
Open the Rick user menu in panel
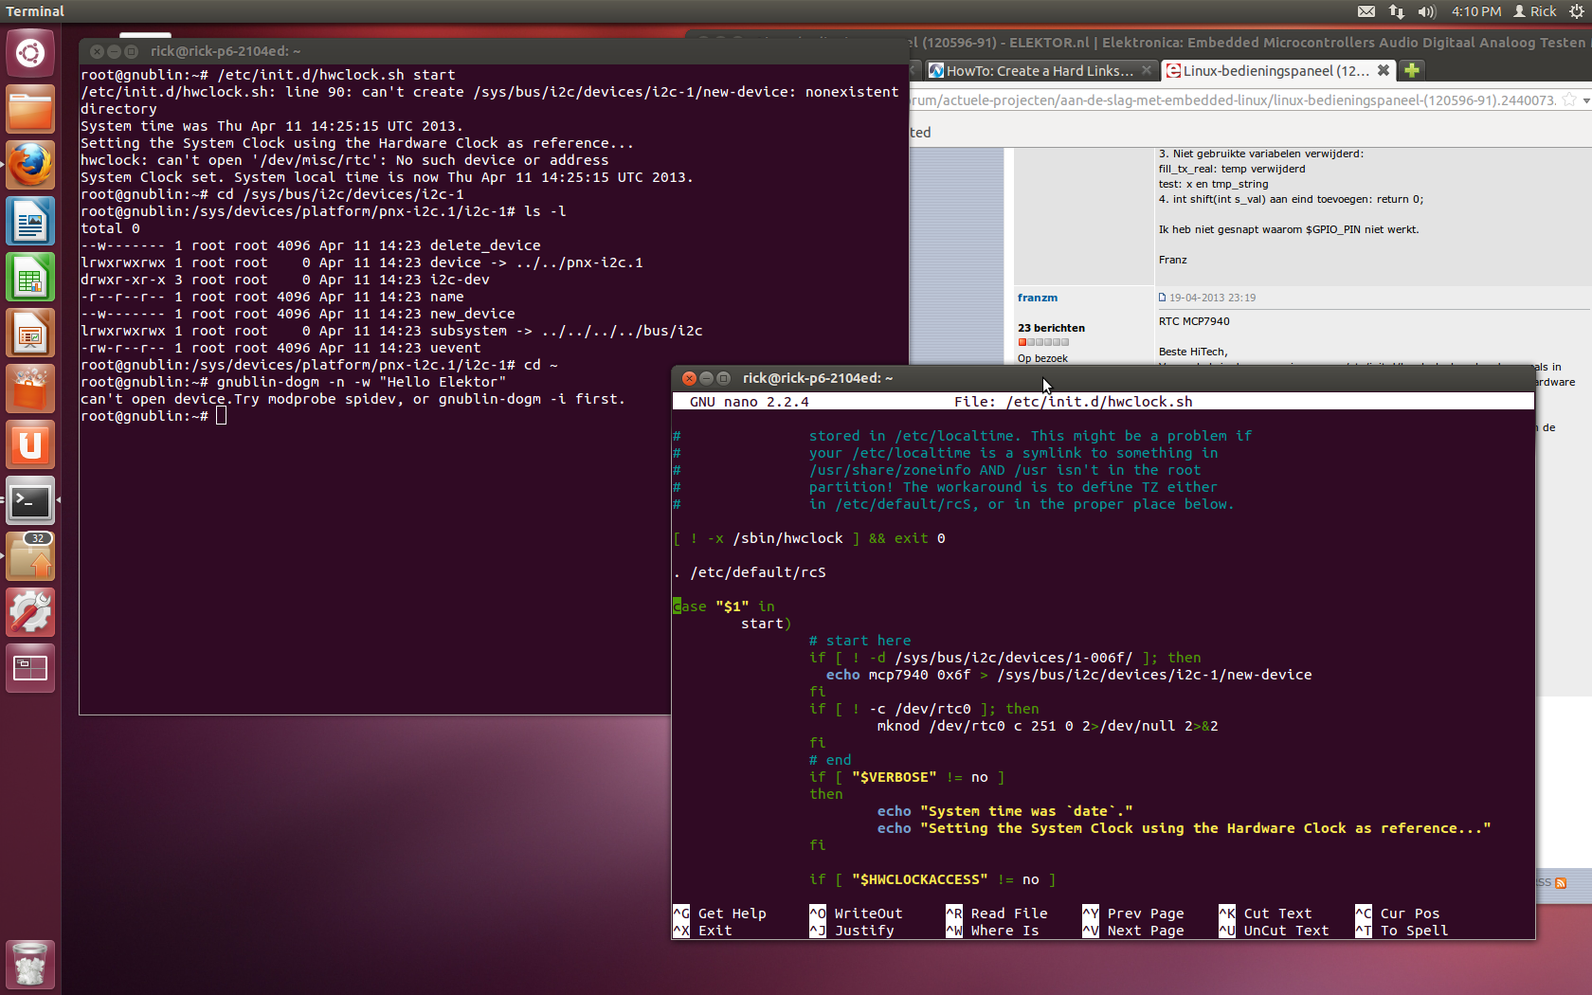1535,11
